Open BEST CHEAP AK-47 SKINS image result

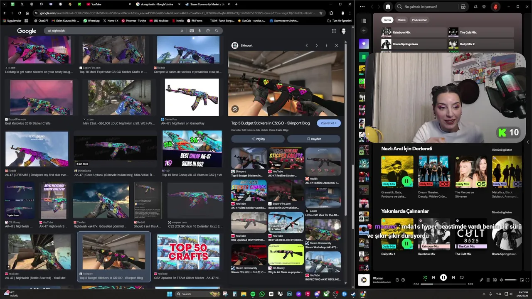(x=192, y=149)
